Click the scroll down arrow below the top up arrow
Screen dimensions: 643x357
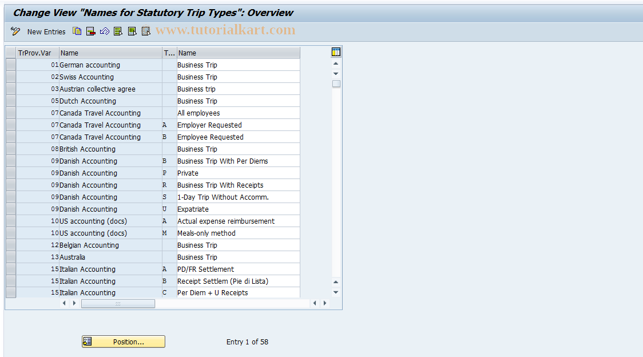pos(336,74)
